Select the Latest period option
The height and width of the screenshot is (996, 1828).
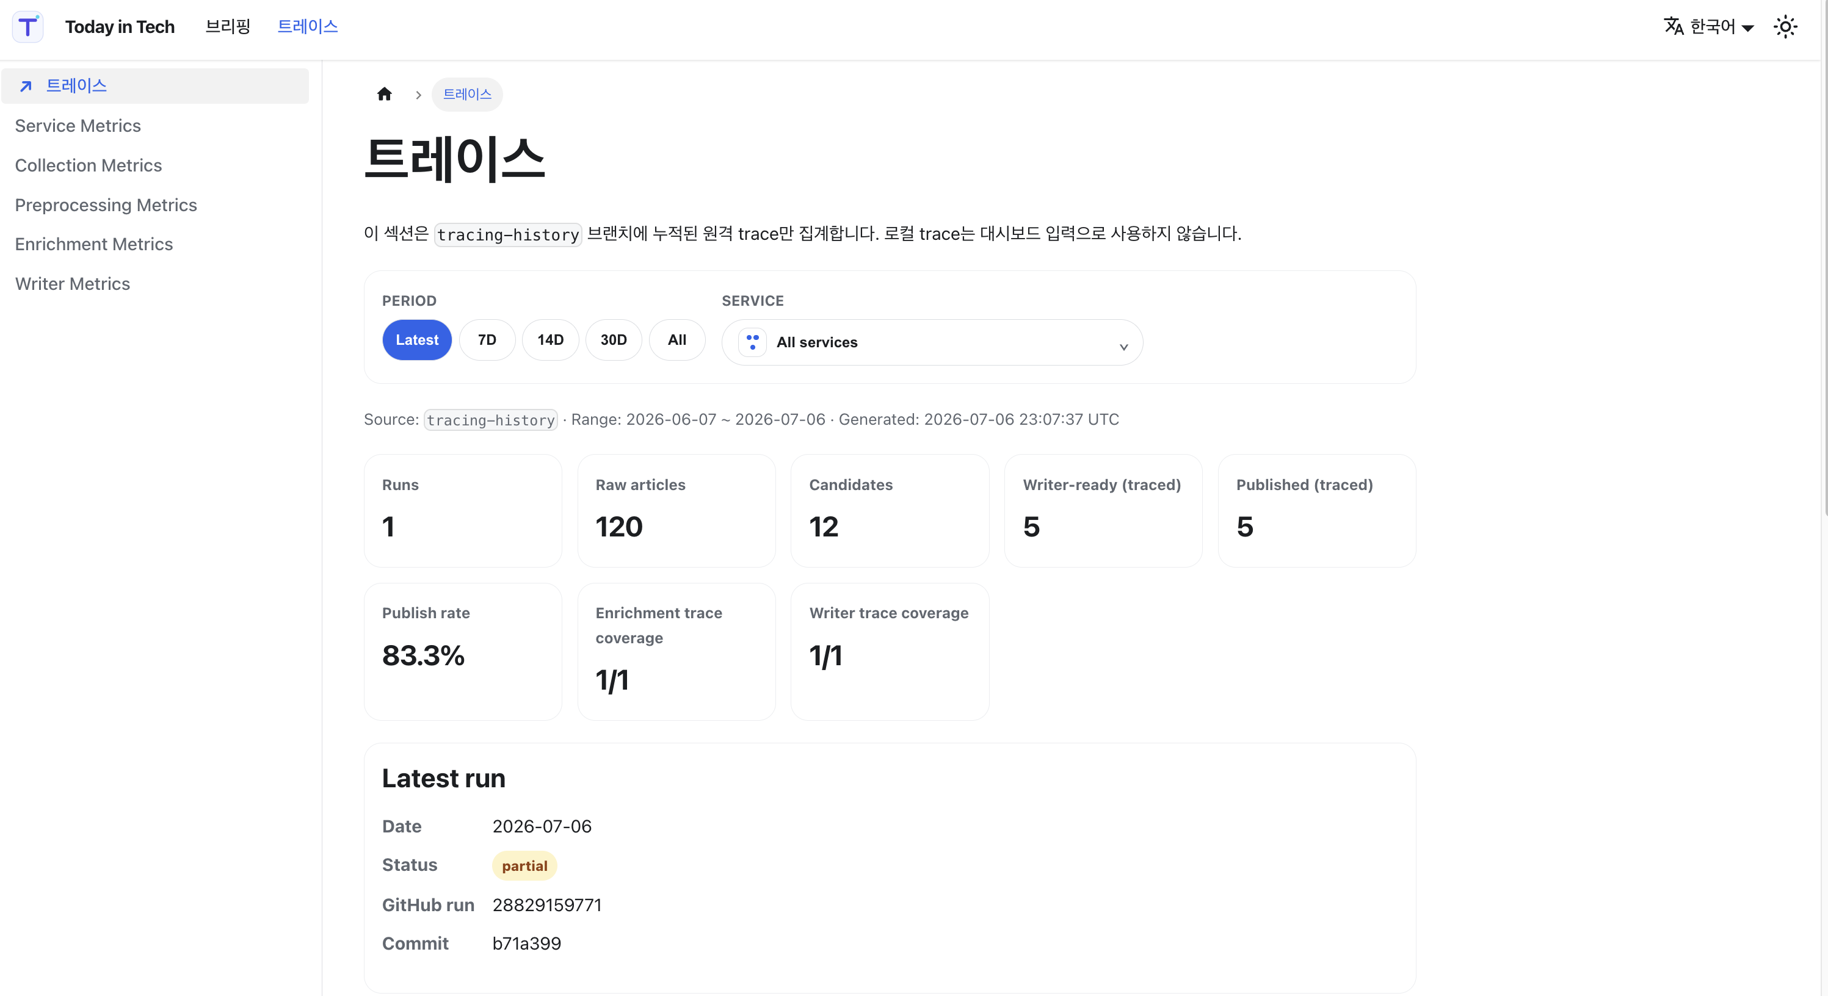click(x=416, y=340)
